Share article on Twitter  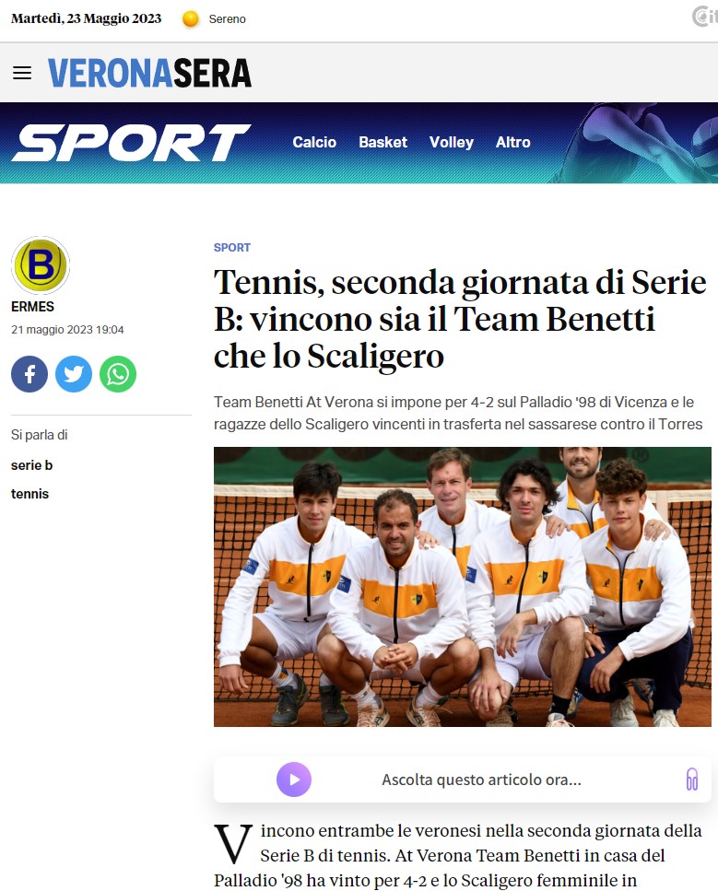tap(74, 374)
